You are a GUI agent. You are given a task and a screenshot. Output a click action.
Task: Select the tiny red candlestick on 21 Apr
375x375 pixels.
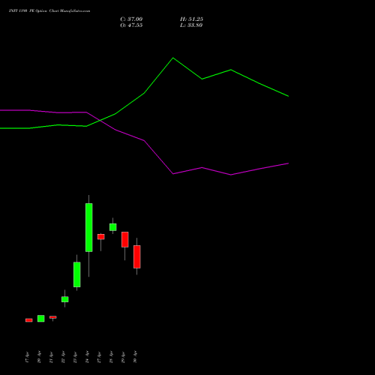(53, 317)
